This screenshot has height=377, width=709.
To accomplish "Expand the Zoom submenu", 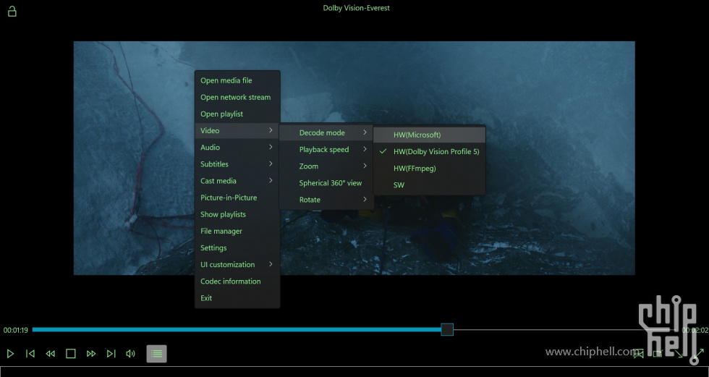I will 326,166.
